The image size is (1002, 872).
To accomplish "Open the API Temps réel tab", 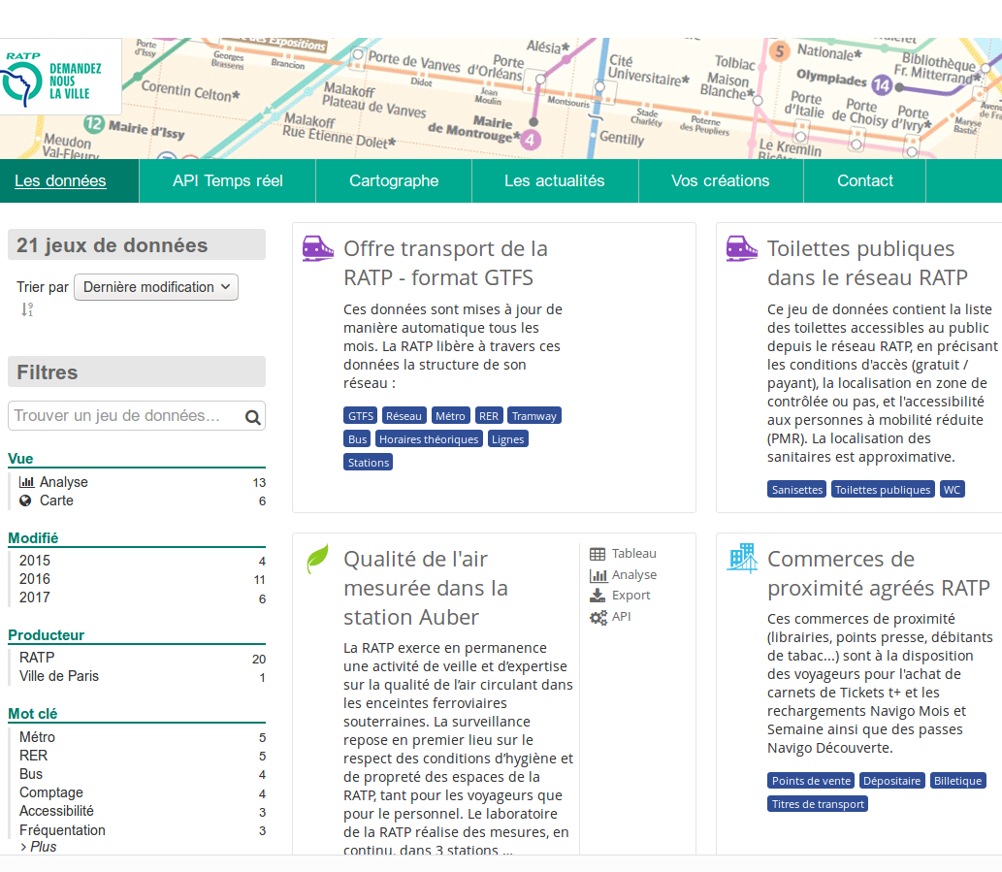I will (x=228, y=180).
